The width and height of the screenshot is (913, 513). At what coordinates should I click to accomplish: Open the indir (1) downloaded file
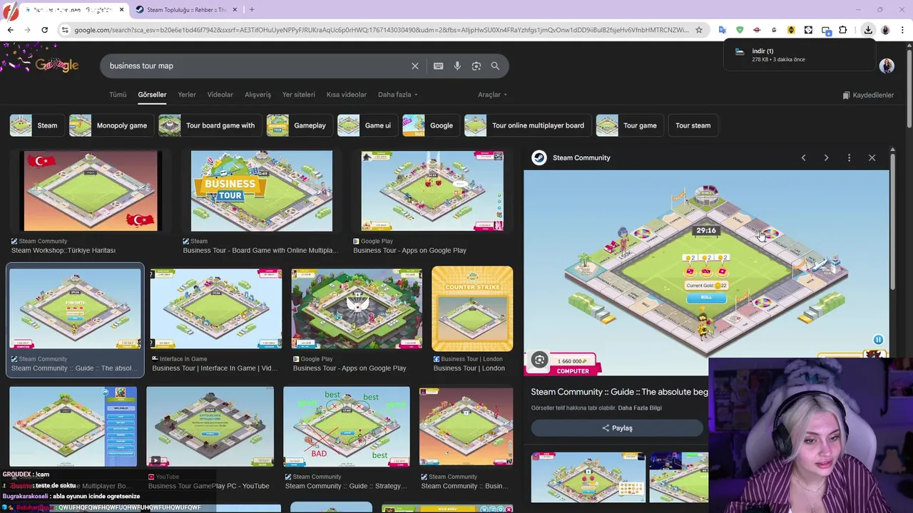click(799, 55)
